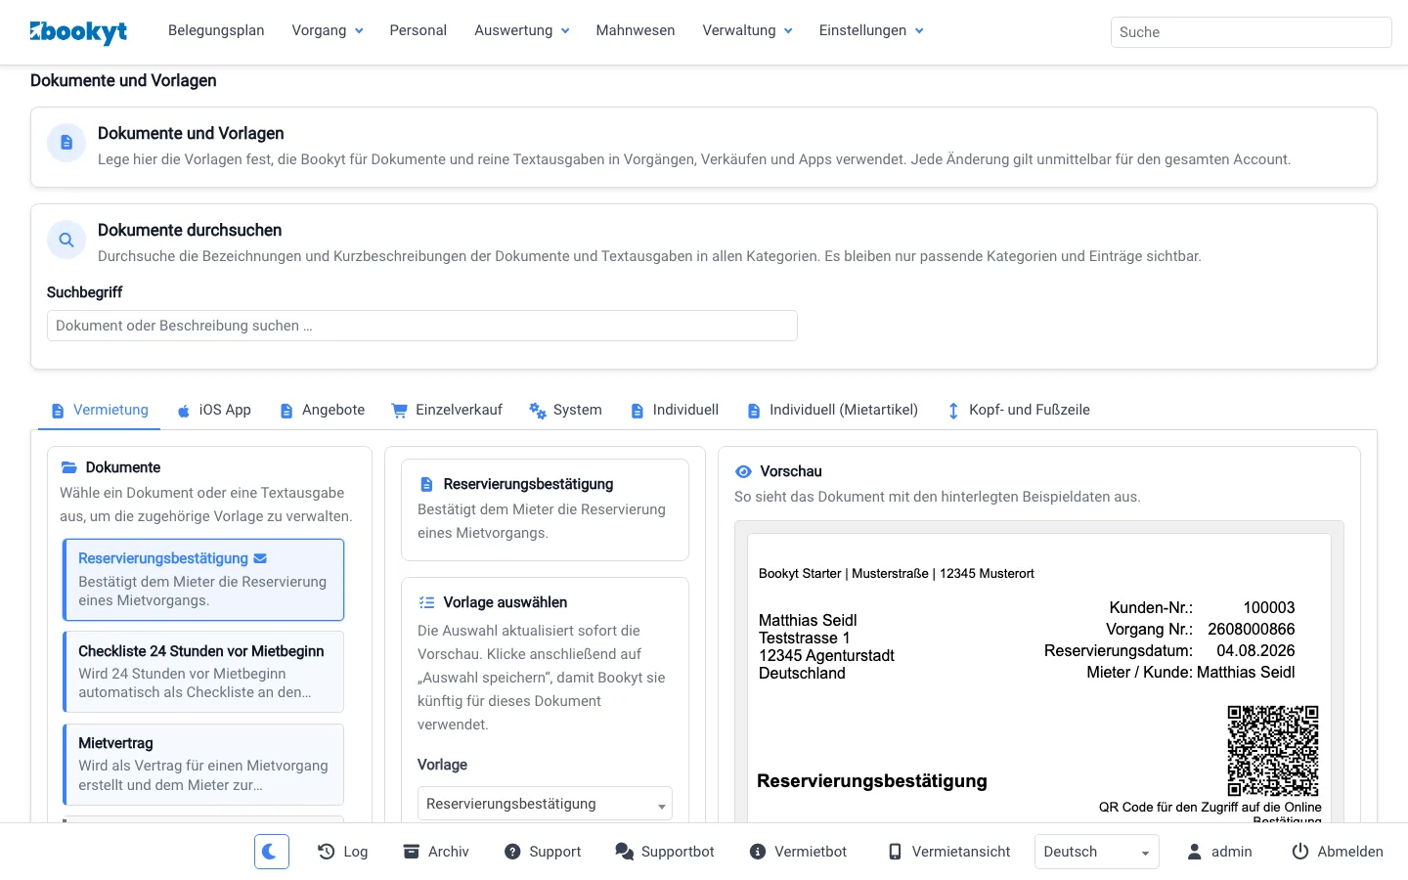Open the Deutsch language dropdown
The height and width of the screenshot is (880, 1408).
(x=1097, y=852)
